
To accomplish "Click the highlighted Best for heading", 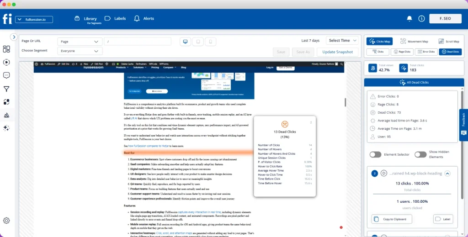I will [129, 153].
